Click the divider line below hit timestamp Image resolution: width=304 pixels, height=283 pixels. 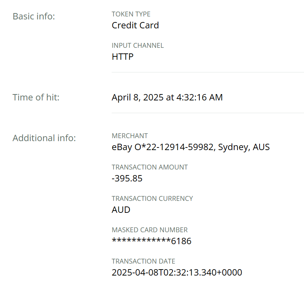(x=208, y=113)
